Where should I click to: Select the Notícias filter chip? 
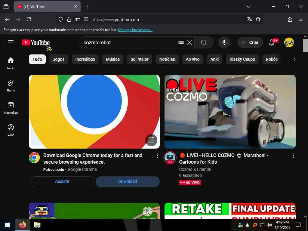click(x=167, y=59)
